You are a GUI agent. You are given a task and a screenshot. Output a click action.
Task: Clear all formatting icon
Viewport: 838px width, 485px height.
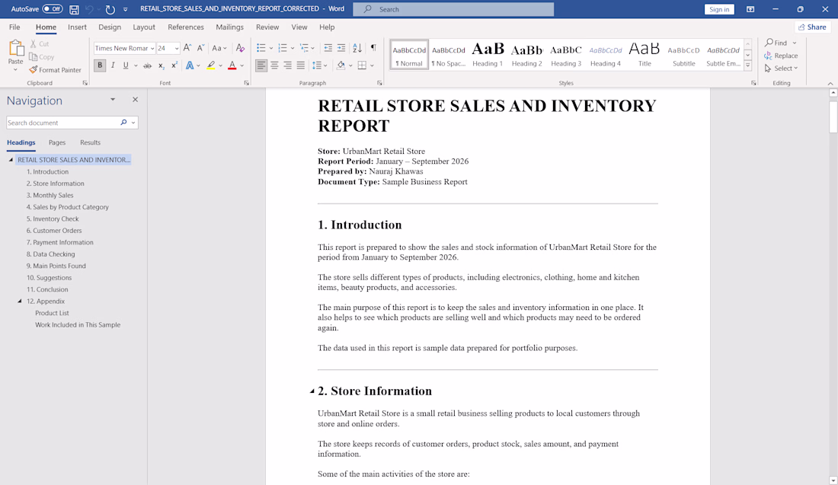(x=241, y=48)
